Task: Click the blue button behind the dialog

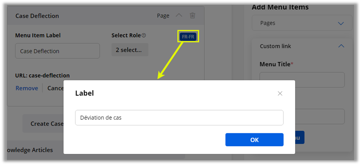Action: (300, 137)
